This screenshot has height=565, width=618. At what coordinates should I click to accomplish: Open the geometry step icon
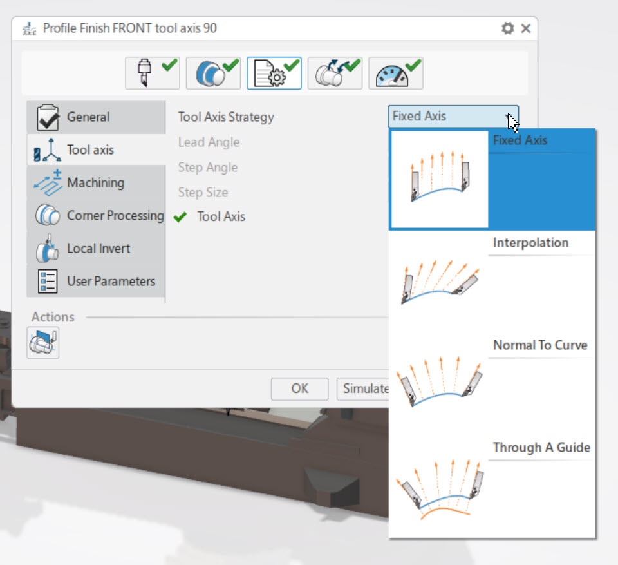[x=213, y=73]
